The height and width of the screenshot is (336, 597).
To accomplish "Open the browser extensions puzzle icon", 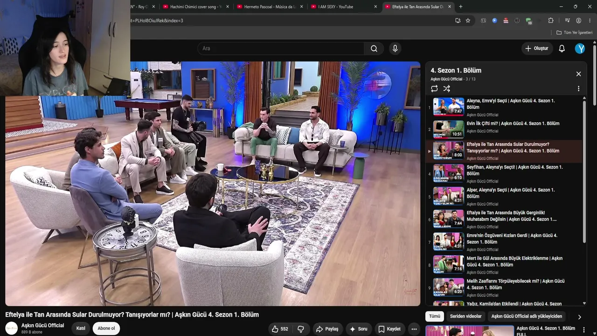I will [x=551, y=21].
